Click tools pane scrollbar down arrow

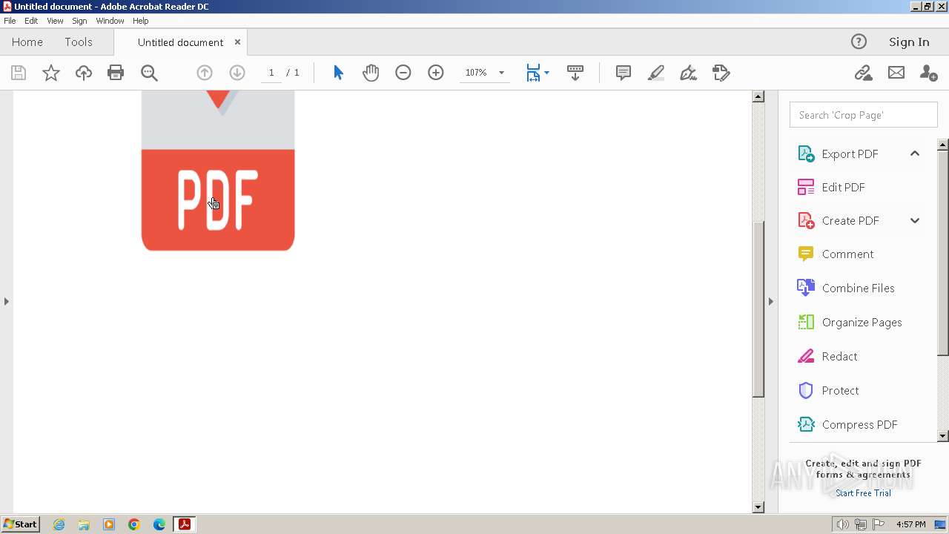click(x=943, y=436)
